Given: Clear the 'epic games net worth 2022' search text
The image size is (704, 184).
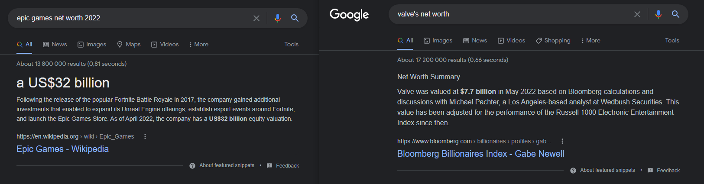Looking at the screenshot, I should [256, 18].
